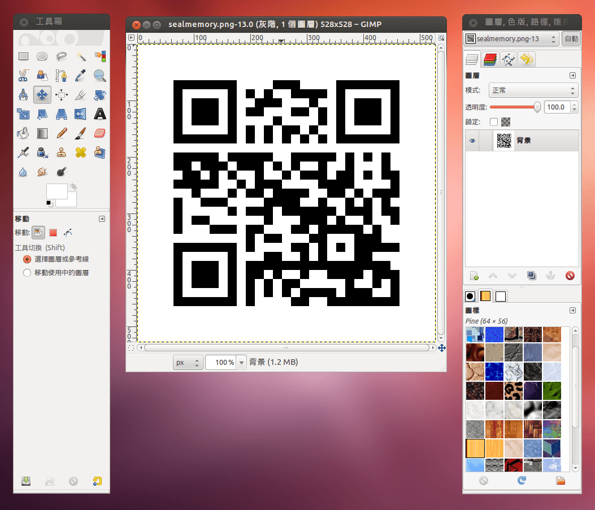Image resolution: width=595 pixels, height=510 pixels.
Task: Select the Text tool
Action: (100, 114)
